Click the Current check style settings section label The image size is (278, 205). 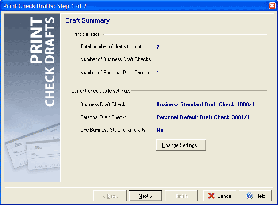(100, 91)
